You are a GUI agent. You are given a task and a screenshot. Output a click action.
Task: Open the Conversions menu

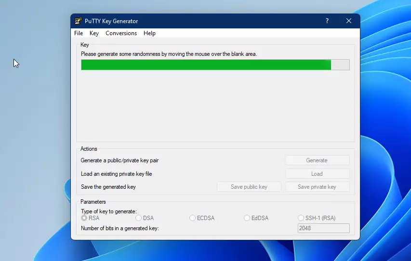point(121,33)
